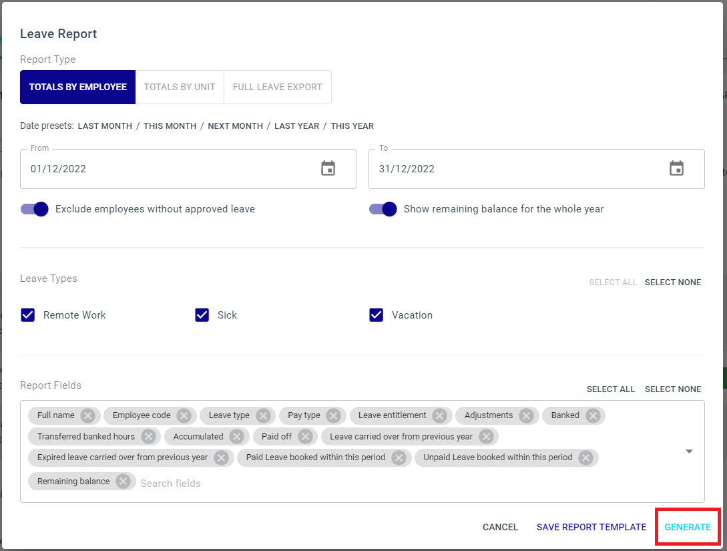Apply the This Year date preset

click(x=352, y=126)
